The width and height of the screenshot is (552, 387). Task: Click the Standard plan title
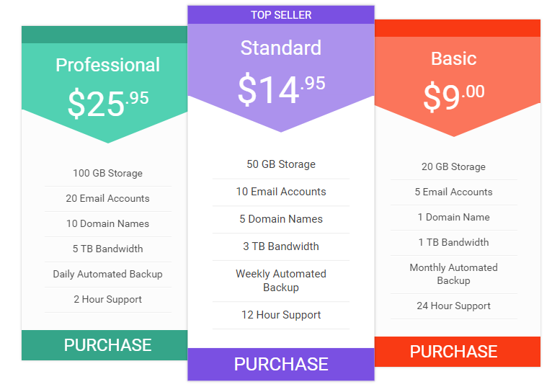point(281,48)
